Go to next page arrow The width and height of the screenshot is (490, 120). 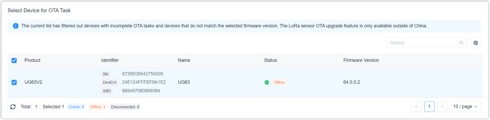pyautogui.click(x=442, y=107)
